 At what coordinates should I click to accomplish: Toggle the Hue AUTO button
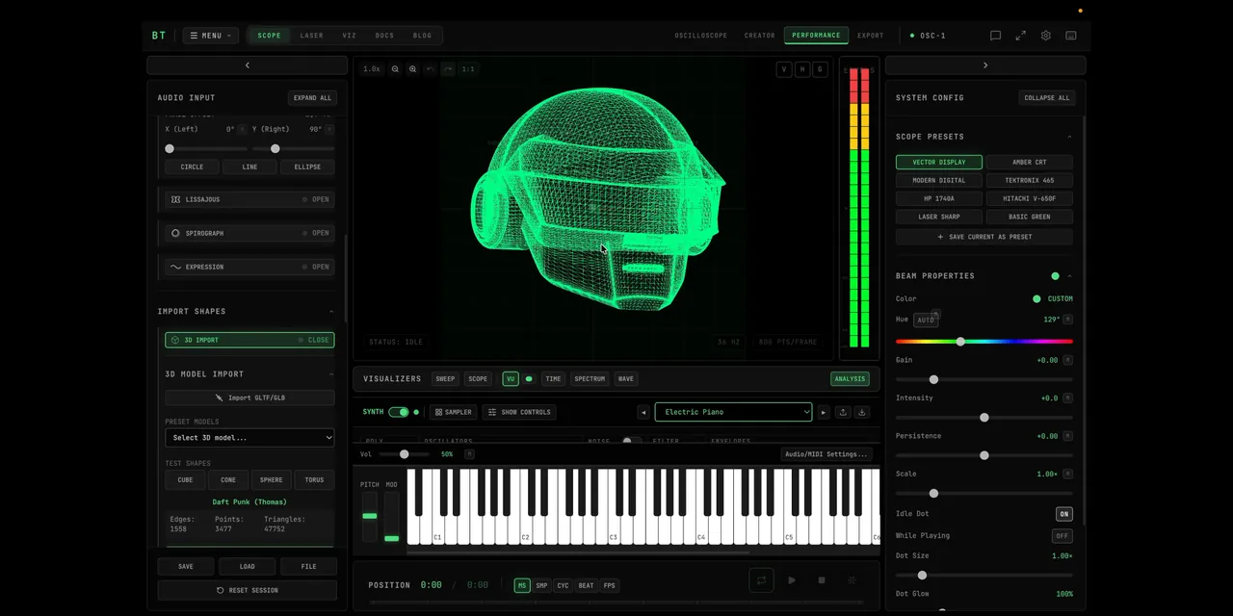click(x=926, y=320)
